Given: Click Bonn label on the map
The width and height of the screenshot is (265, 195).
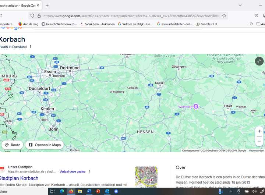Looking at the screenshot, I should (53, 129).
